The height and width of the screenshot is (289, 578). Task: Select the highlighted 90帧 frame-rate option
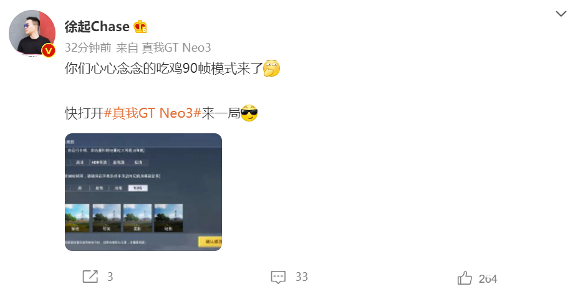pyautogui.click(x=138, y=188)
